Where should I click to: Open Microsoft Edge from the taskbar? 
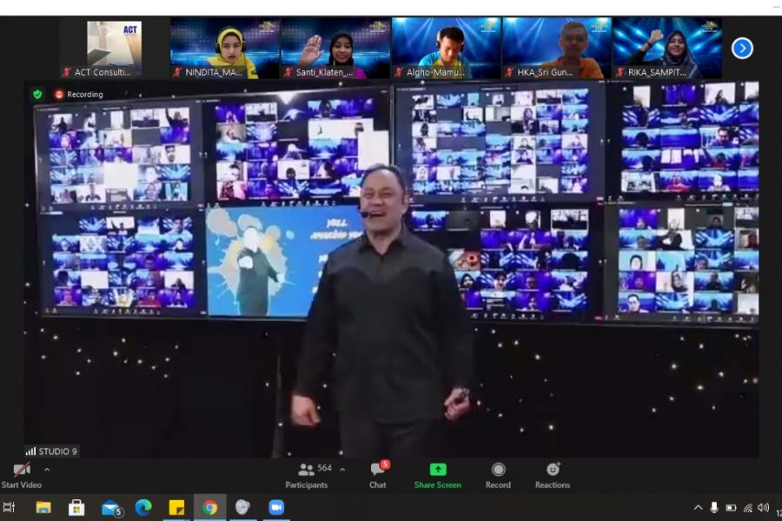coord(143,507)
